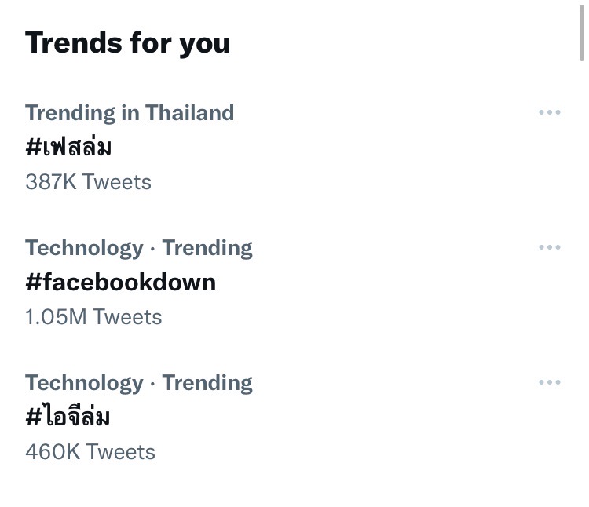Click the 387K Tweets count
Screen dimensions: 589x507
[x=88, y=182]
